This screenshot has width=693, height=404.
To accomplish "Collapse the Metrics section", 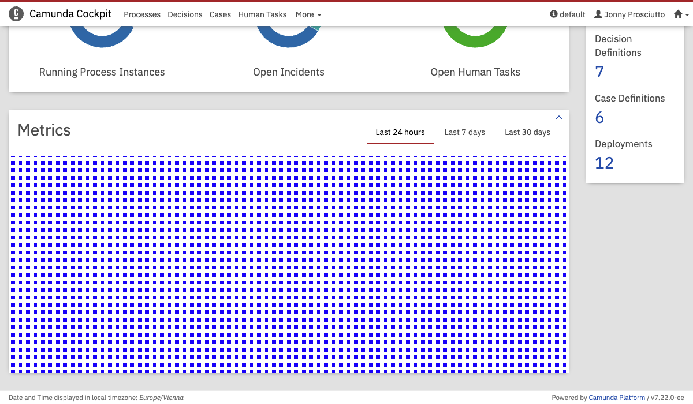I will (x=558, y=118).
